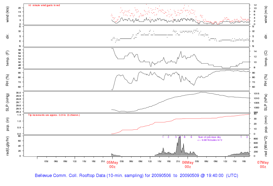Select the 'RH (%)' label beside SLP (hPa)

(x=266, y=80)
